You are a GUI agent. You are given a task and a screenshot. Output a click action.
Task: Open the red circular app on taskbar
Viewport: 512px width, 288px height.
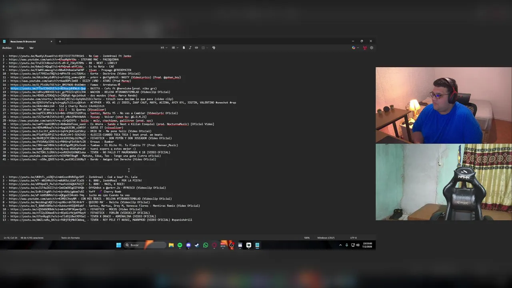[x=214, y=245]
